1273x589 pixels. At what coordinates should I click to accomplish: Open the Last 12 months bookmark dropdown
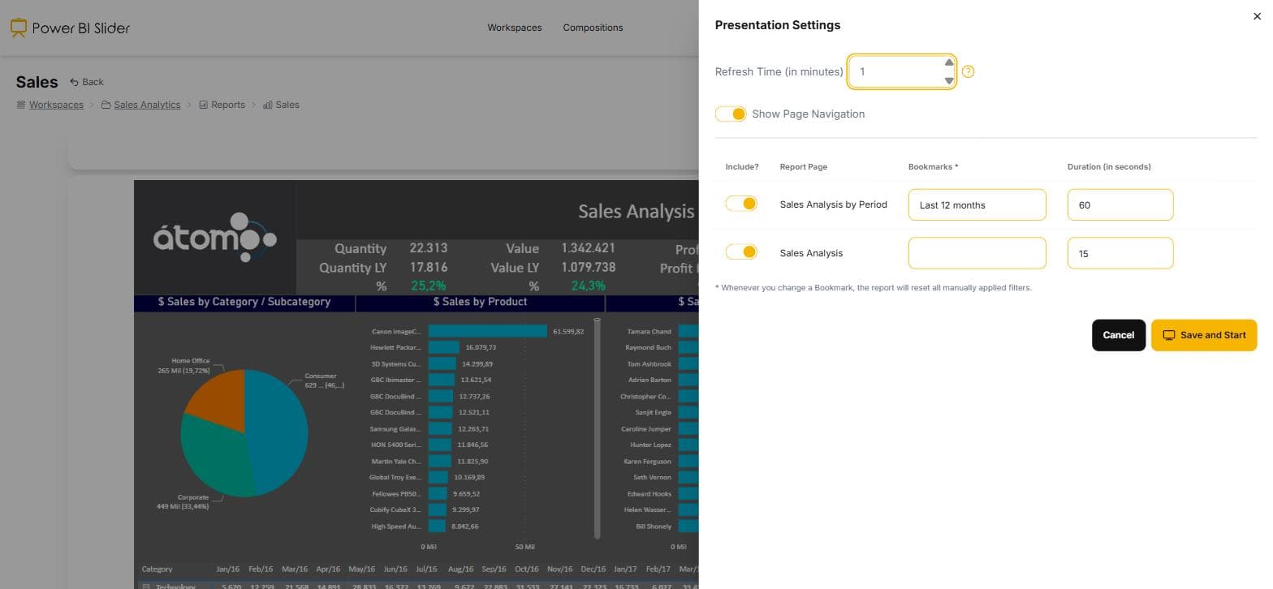977,204
